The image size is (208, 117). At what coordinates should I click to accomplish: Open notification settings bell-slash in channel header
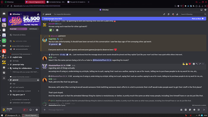[169, 14]
